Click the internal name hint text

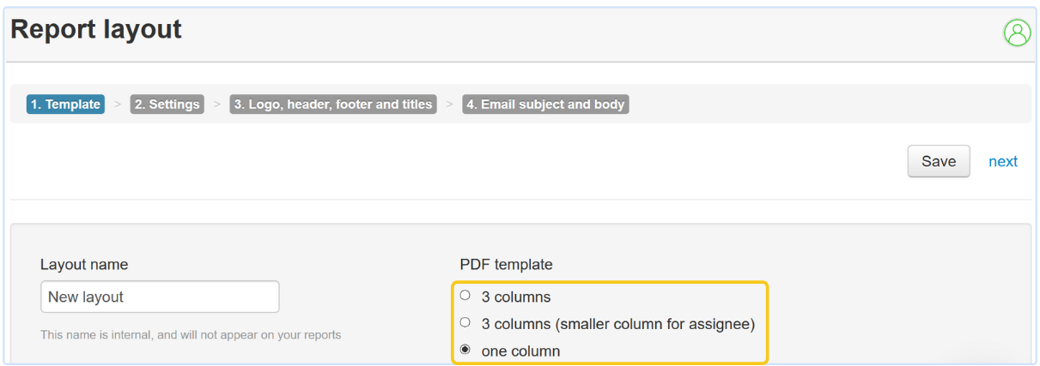191,335
